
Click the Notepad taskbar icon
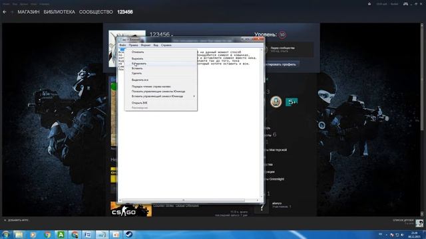[102, 234]
